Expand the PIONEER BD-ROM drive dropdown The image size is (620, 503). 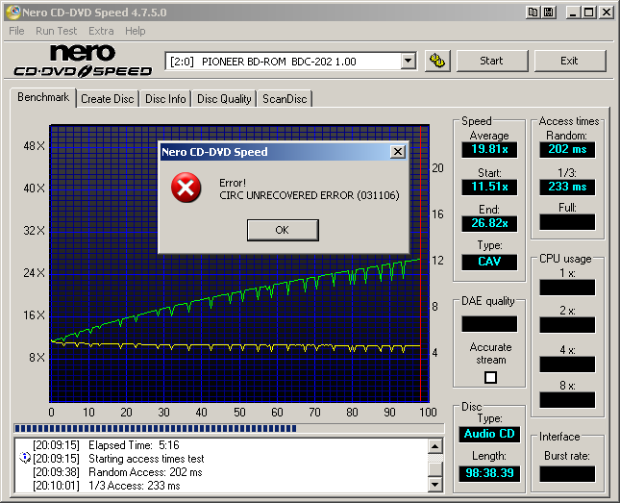(x=408, y=61)
